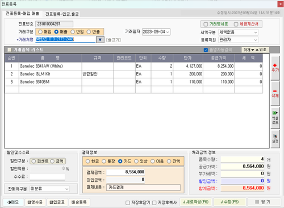This screenshot has width=284, height=208.
Task: Click the red plus 추가 add-row button
Action: coord(275,68)
